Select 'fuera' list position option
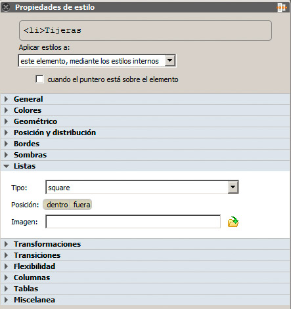Screen dimensions: 291x309 pos(81,205)
